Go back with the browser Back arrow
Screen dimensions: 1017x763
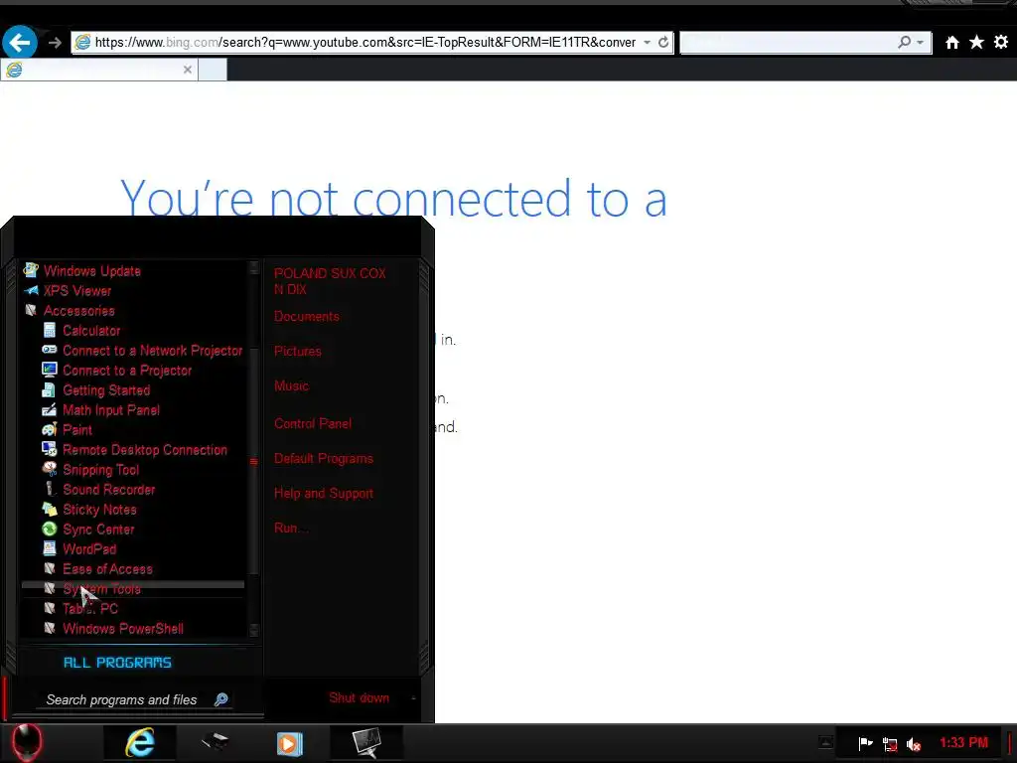click(x=20, y=42)
